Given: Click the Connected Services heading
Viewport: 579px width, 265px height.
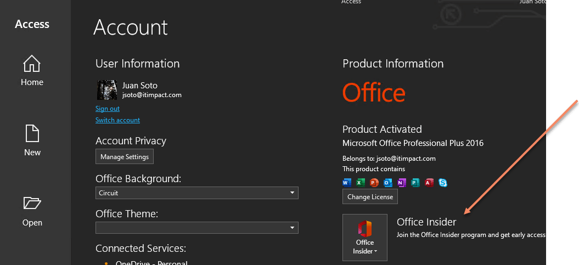Looking at the screenshot, I should (x=140, y=248).
